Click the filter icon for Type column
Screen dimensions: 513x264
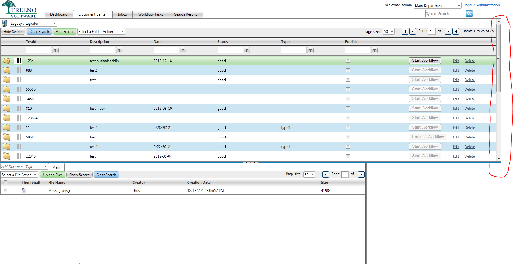[x=310, y=50]
